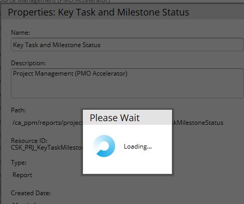Click the Project Management (PMO Accelerator) description text
The image size is (244, 204).
[x=70, y=74]
